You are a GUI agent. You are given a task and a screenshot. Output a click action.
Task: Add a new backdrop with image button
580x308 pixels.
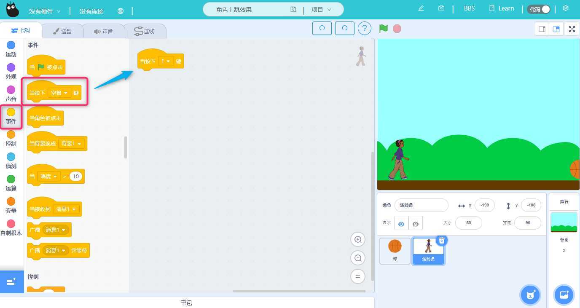564,294
